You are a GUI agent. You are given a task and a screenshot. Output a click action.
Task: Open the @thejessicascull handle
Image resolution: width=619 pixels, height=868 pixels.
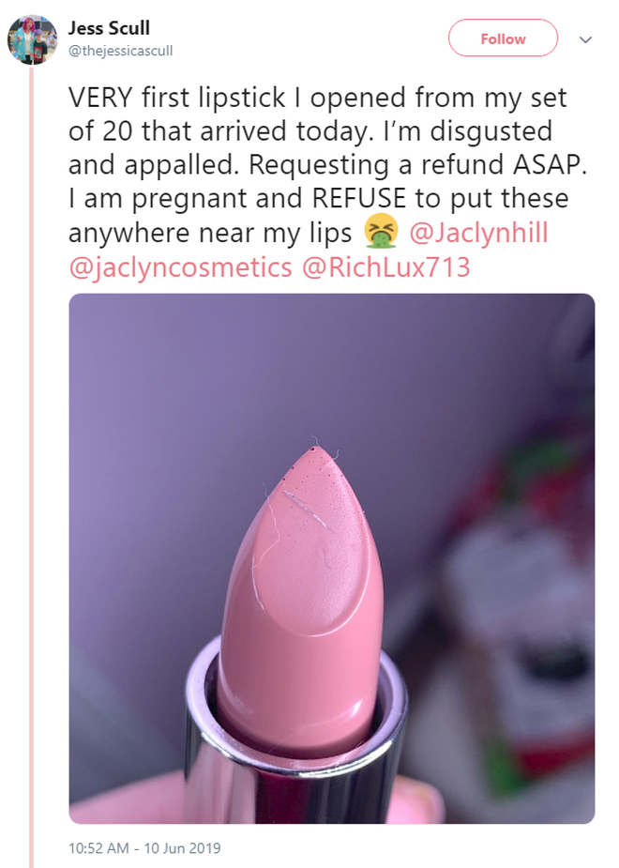(121, 51)
